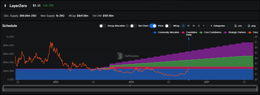Image resolution: width=260 pixels, height=95 pixels.
Task: Hide Community Allocation series in the legend
Action: 166,33
